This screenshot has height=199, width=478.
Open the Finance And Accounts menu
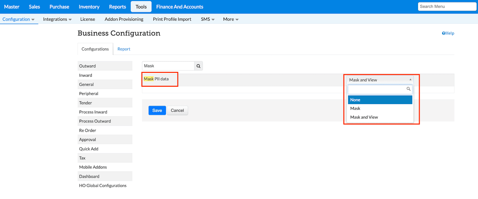[180, 7]
